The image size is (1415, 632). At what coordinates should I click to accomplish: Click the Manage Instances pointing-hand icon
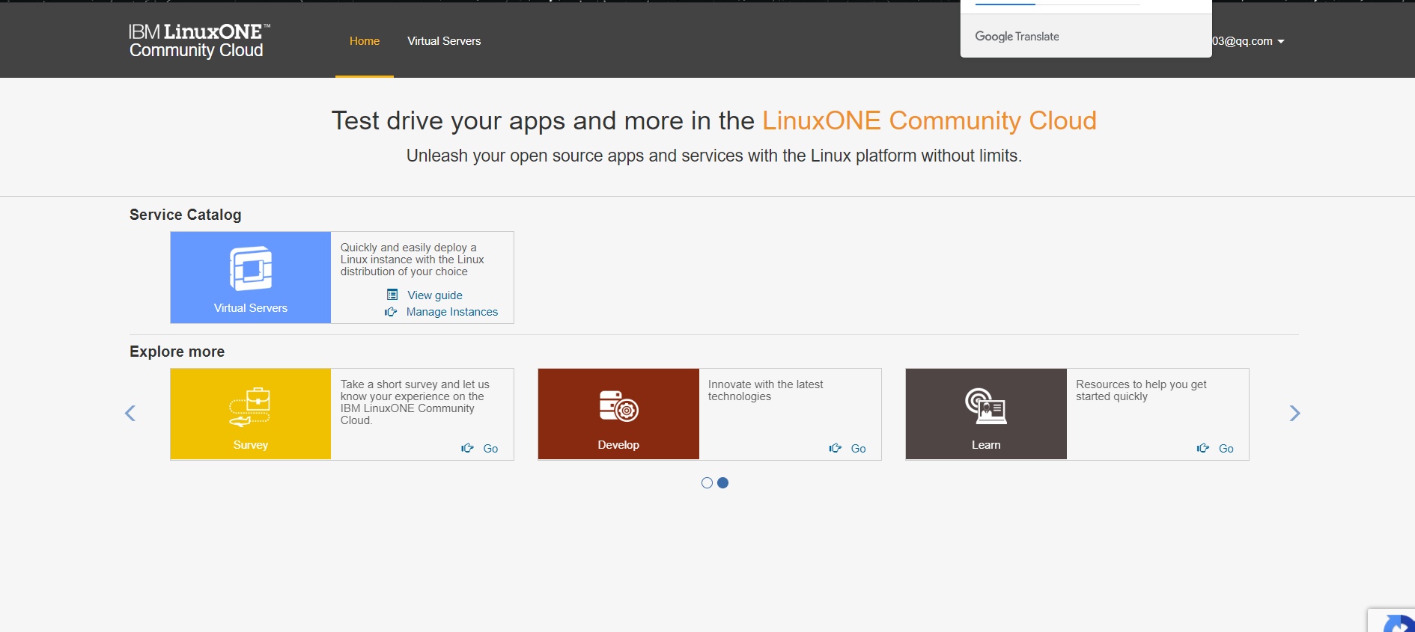(391, 312)
